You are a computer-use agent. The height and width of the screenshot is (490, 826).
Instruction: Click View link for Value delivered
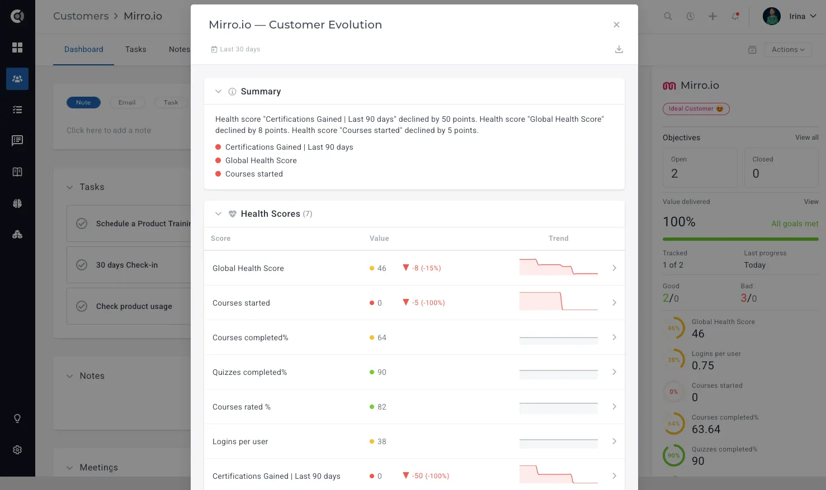click(x=811, y=202)
